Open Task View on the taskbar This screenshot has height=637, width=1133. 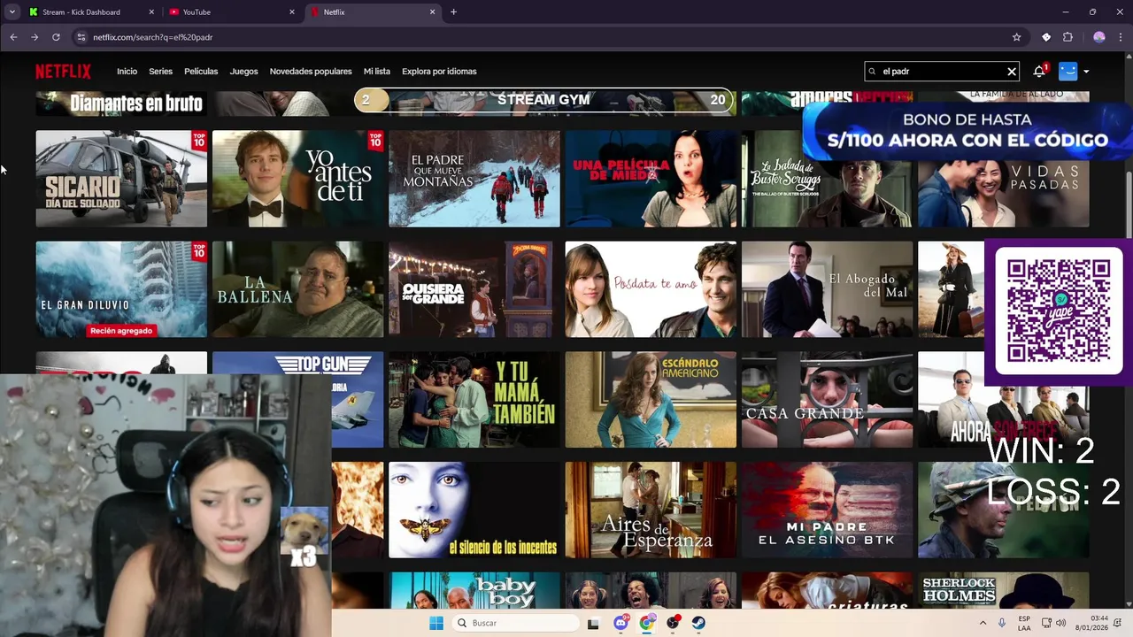click(x=593, y=623)
